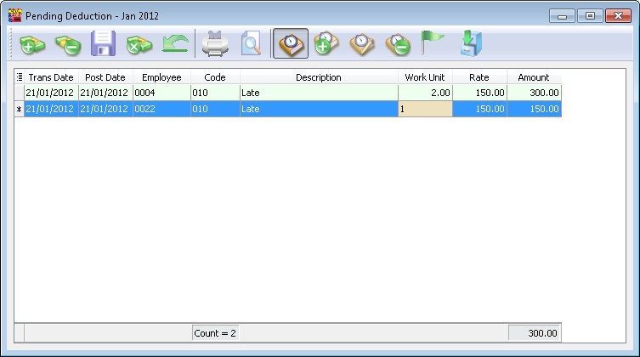Click the plain clock box icon after the plus one
This screenshot has height=357, width=640.
click(362, 44)
